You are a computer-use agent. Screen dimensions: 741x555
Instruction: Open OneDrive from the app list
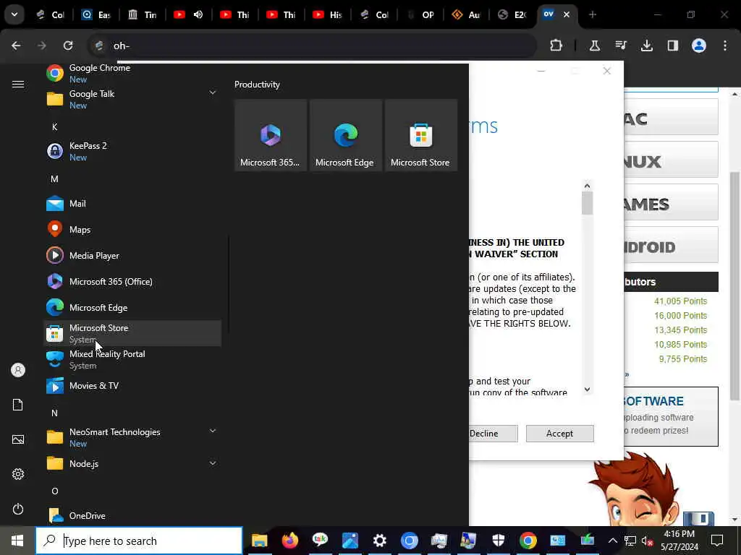(x=132, y=515)
